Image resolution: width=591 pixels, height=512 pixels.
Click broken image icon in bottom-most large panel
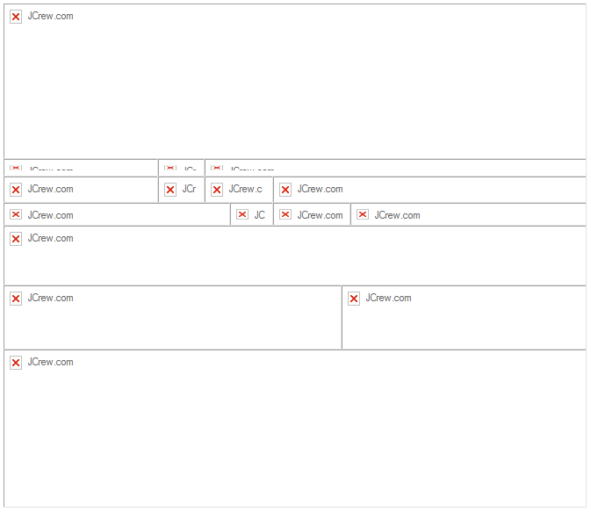coord(16,363)
